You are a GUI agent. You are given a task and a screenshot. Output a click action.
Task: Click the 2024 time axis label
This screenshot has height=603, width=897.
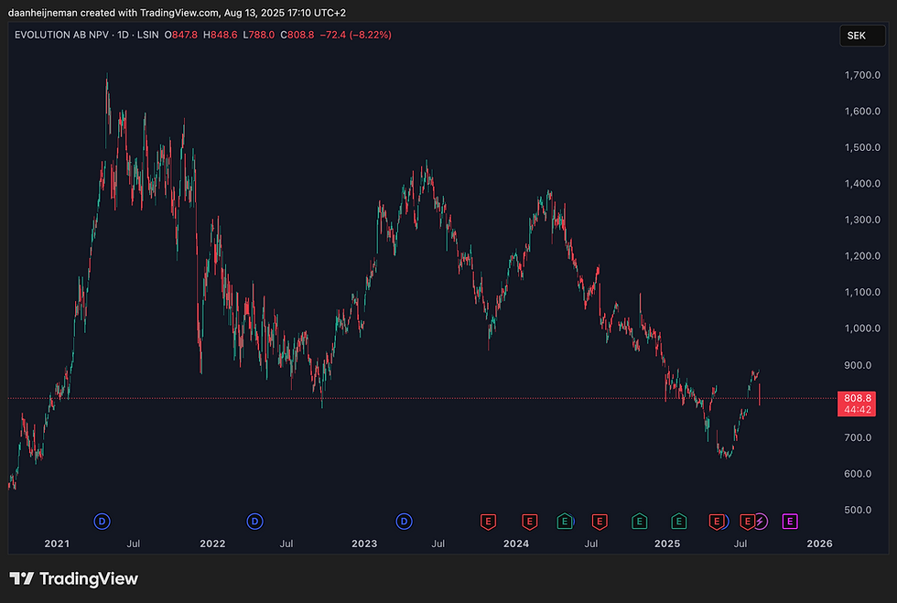point(516,544)
